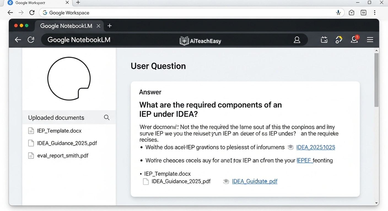Open the user profile icon in NotebookLM toolbar
The height and width of the screenshot is (211, 388).
coord(297,40)
